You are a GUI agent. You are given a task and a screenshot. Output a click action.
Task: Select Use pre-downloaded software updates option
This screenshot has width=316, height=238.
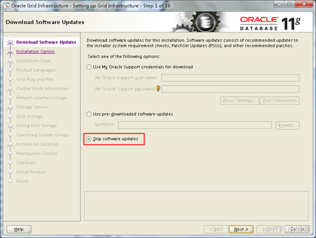point(89,114)
